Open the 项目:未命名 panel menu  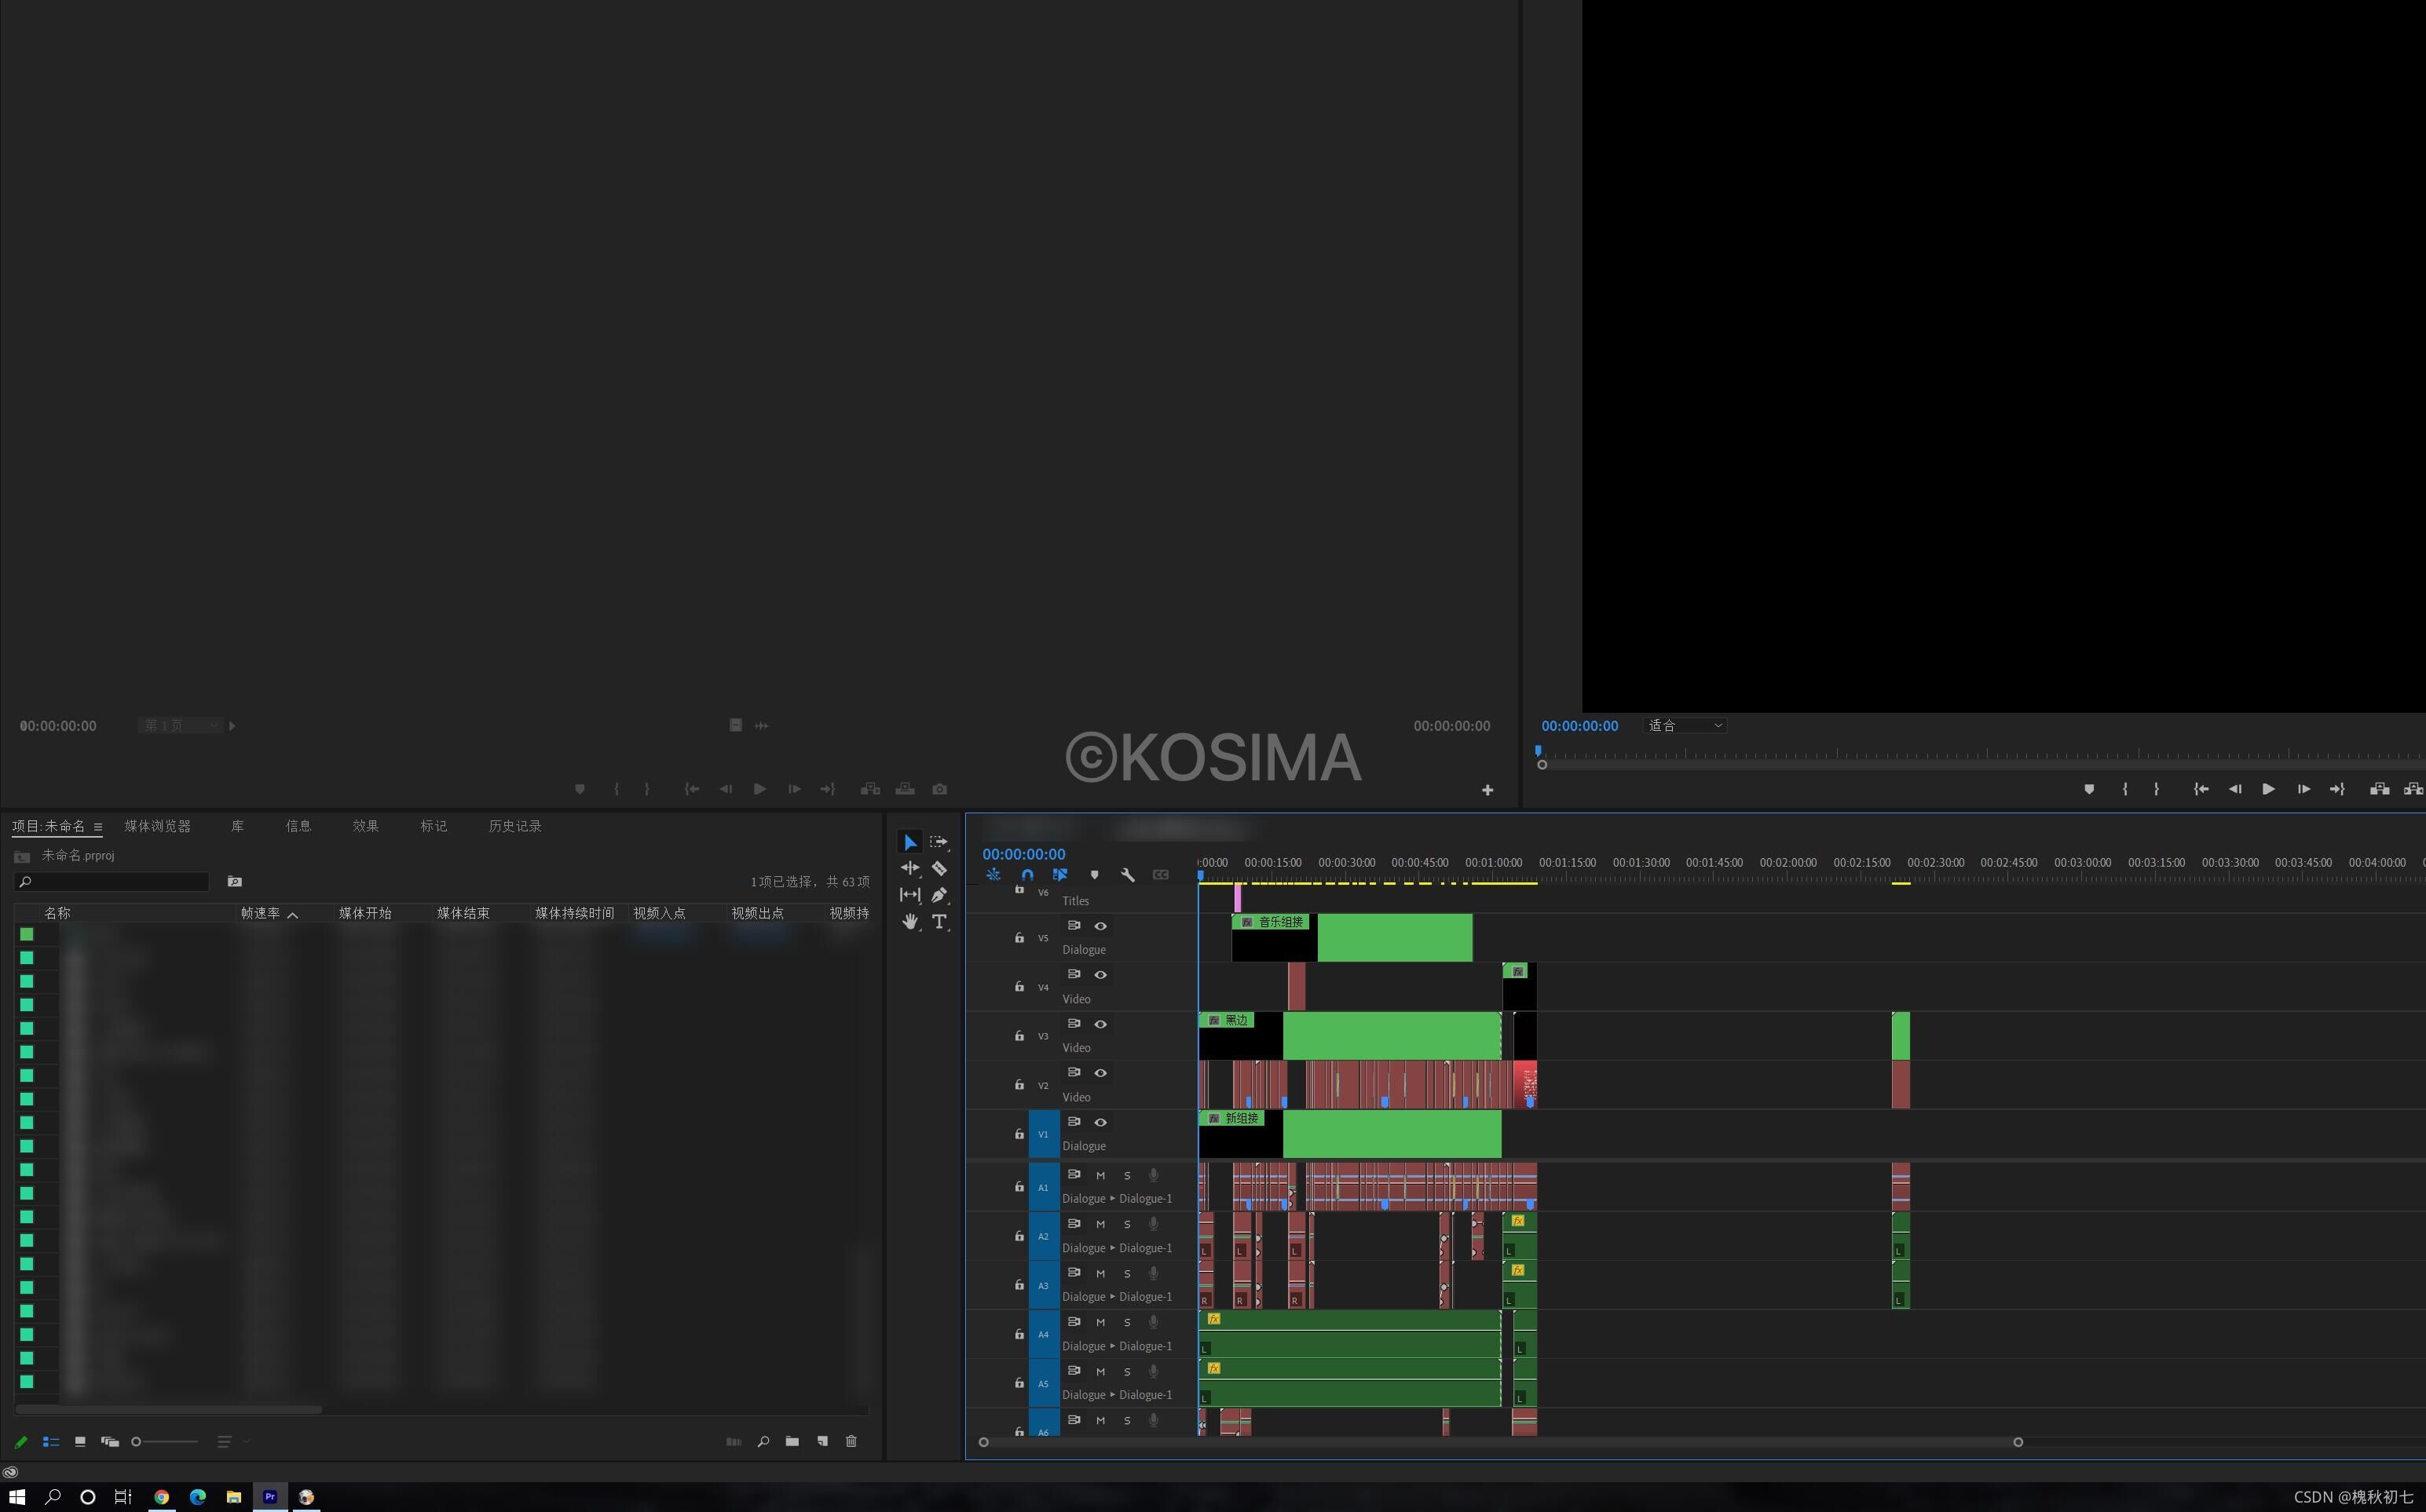click(x=98, y=827)
